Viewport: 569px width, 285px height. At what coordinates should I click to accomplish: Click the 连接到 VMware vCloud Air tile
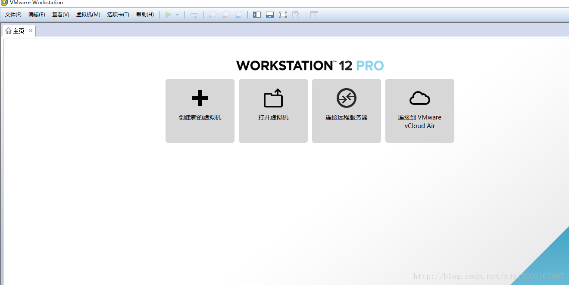pyautogui.click(x=420, y=111)
